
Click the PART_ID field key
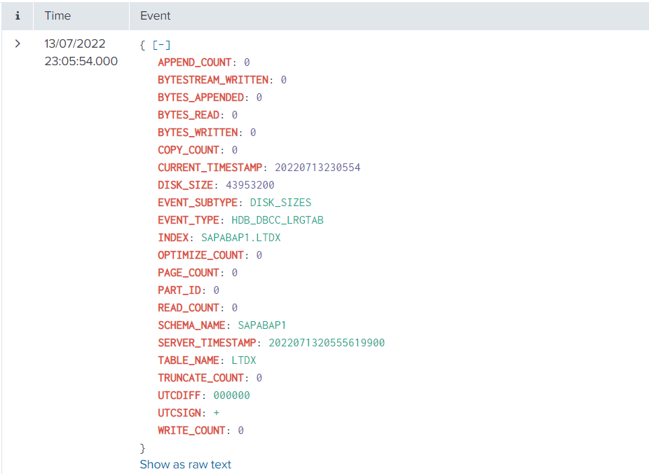[x=179, y=290]
